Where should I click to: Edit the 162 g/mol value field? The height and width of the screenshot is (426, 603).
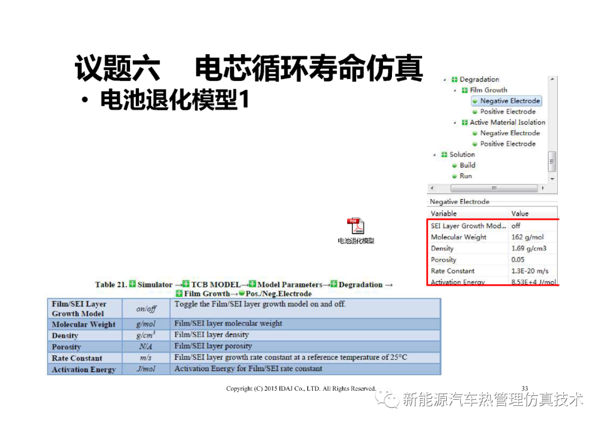pos(532,238)
